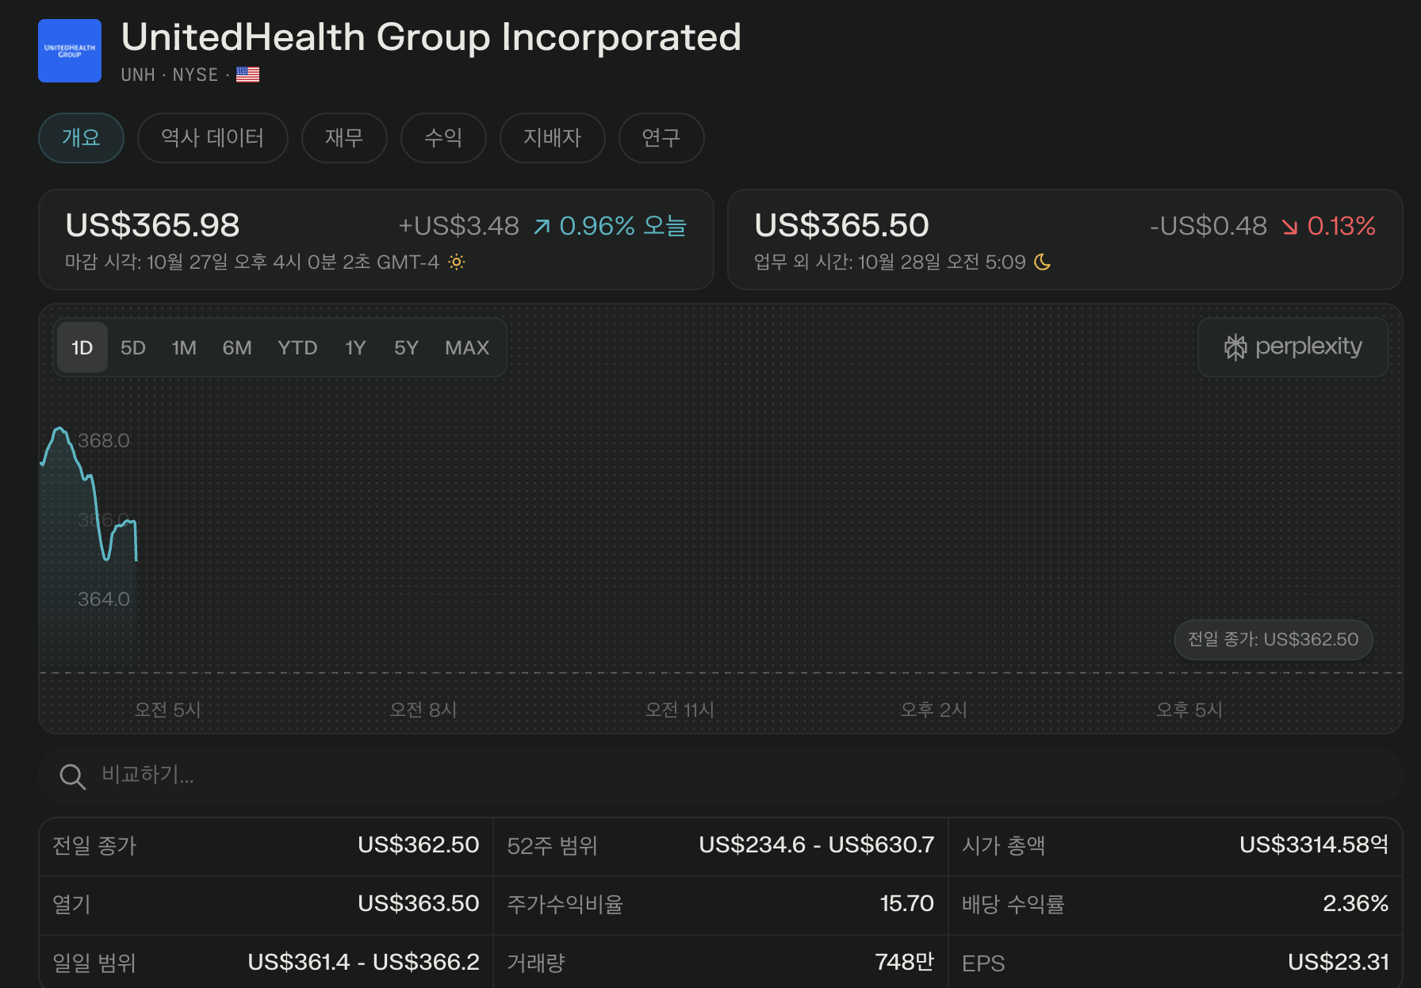Click the 일일 범위 value US$361.4 - US$366.2
Screen dimensions: 1421x988
coord(363,963)
